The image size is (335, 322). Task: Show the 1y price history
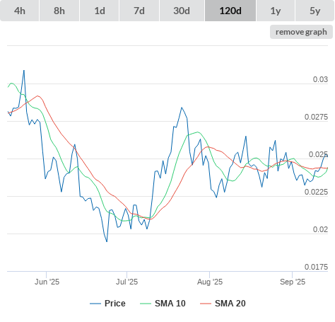(276, 11)
